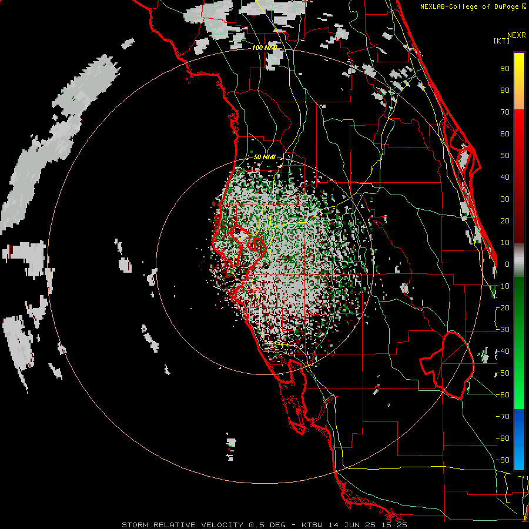
Task: Click the -90 scale label
Action: 503,460
